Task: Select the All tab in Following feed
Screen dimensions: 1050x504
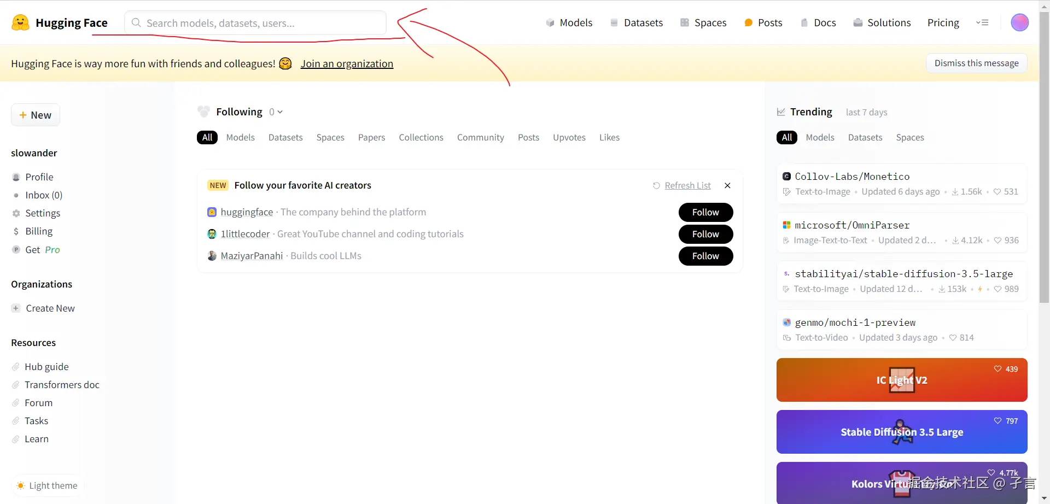Action: pyautogui.click(x=207, y=137)
